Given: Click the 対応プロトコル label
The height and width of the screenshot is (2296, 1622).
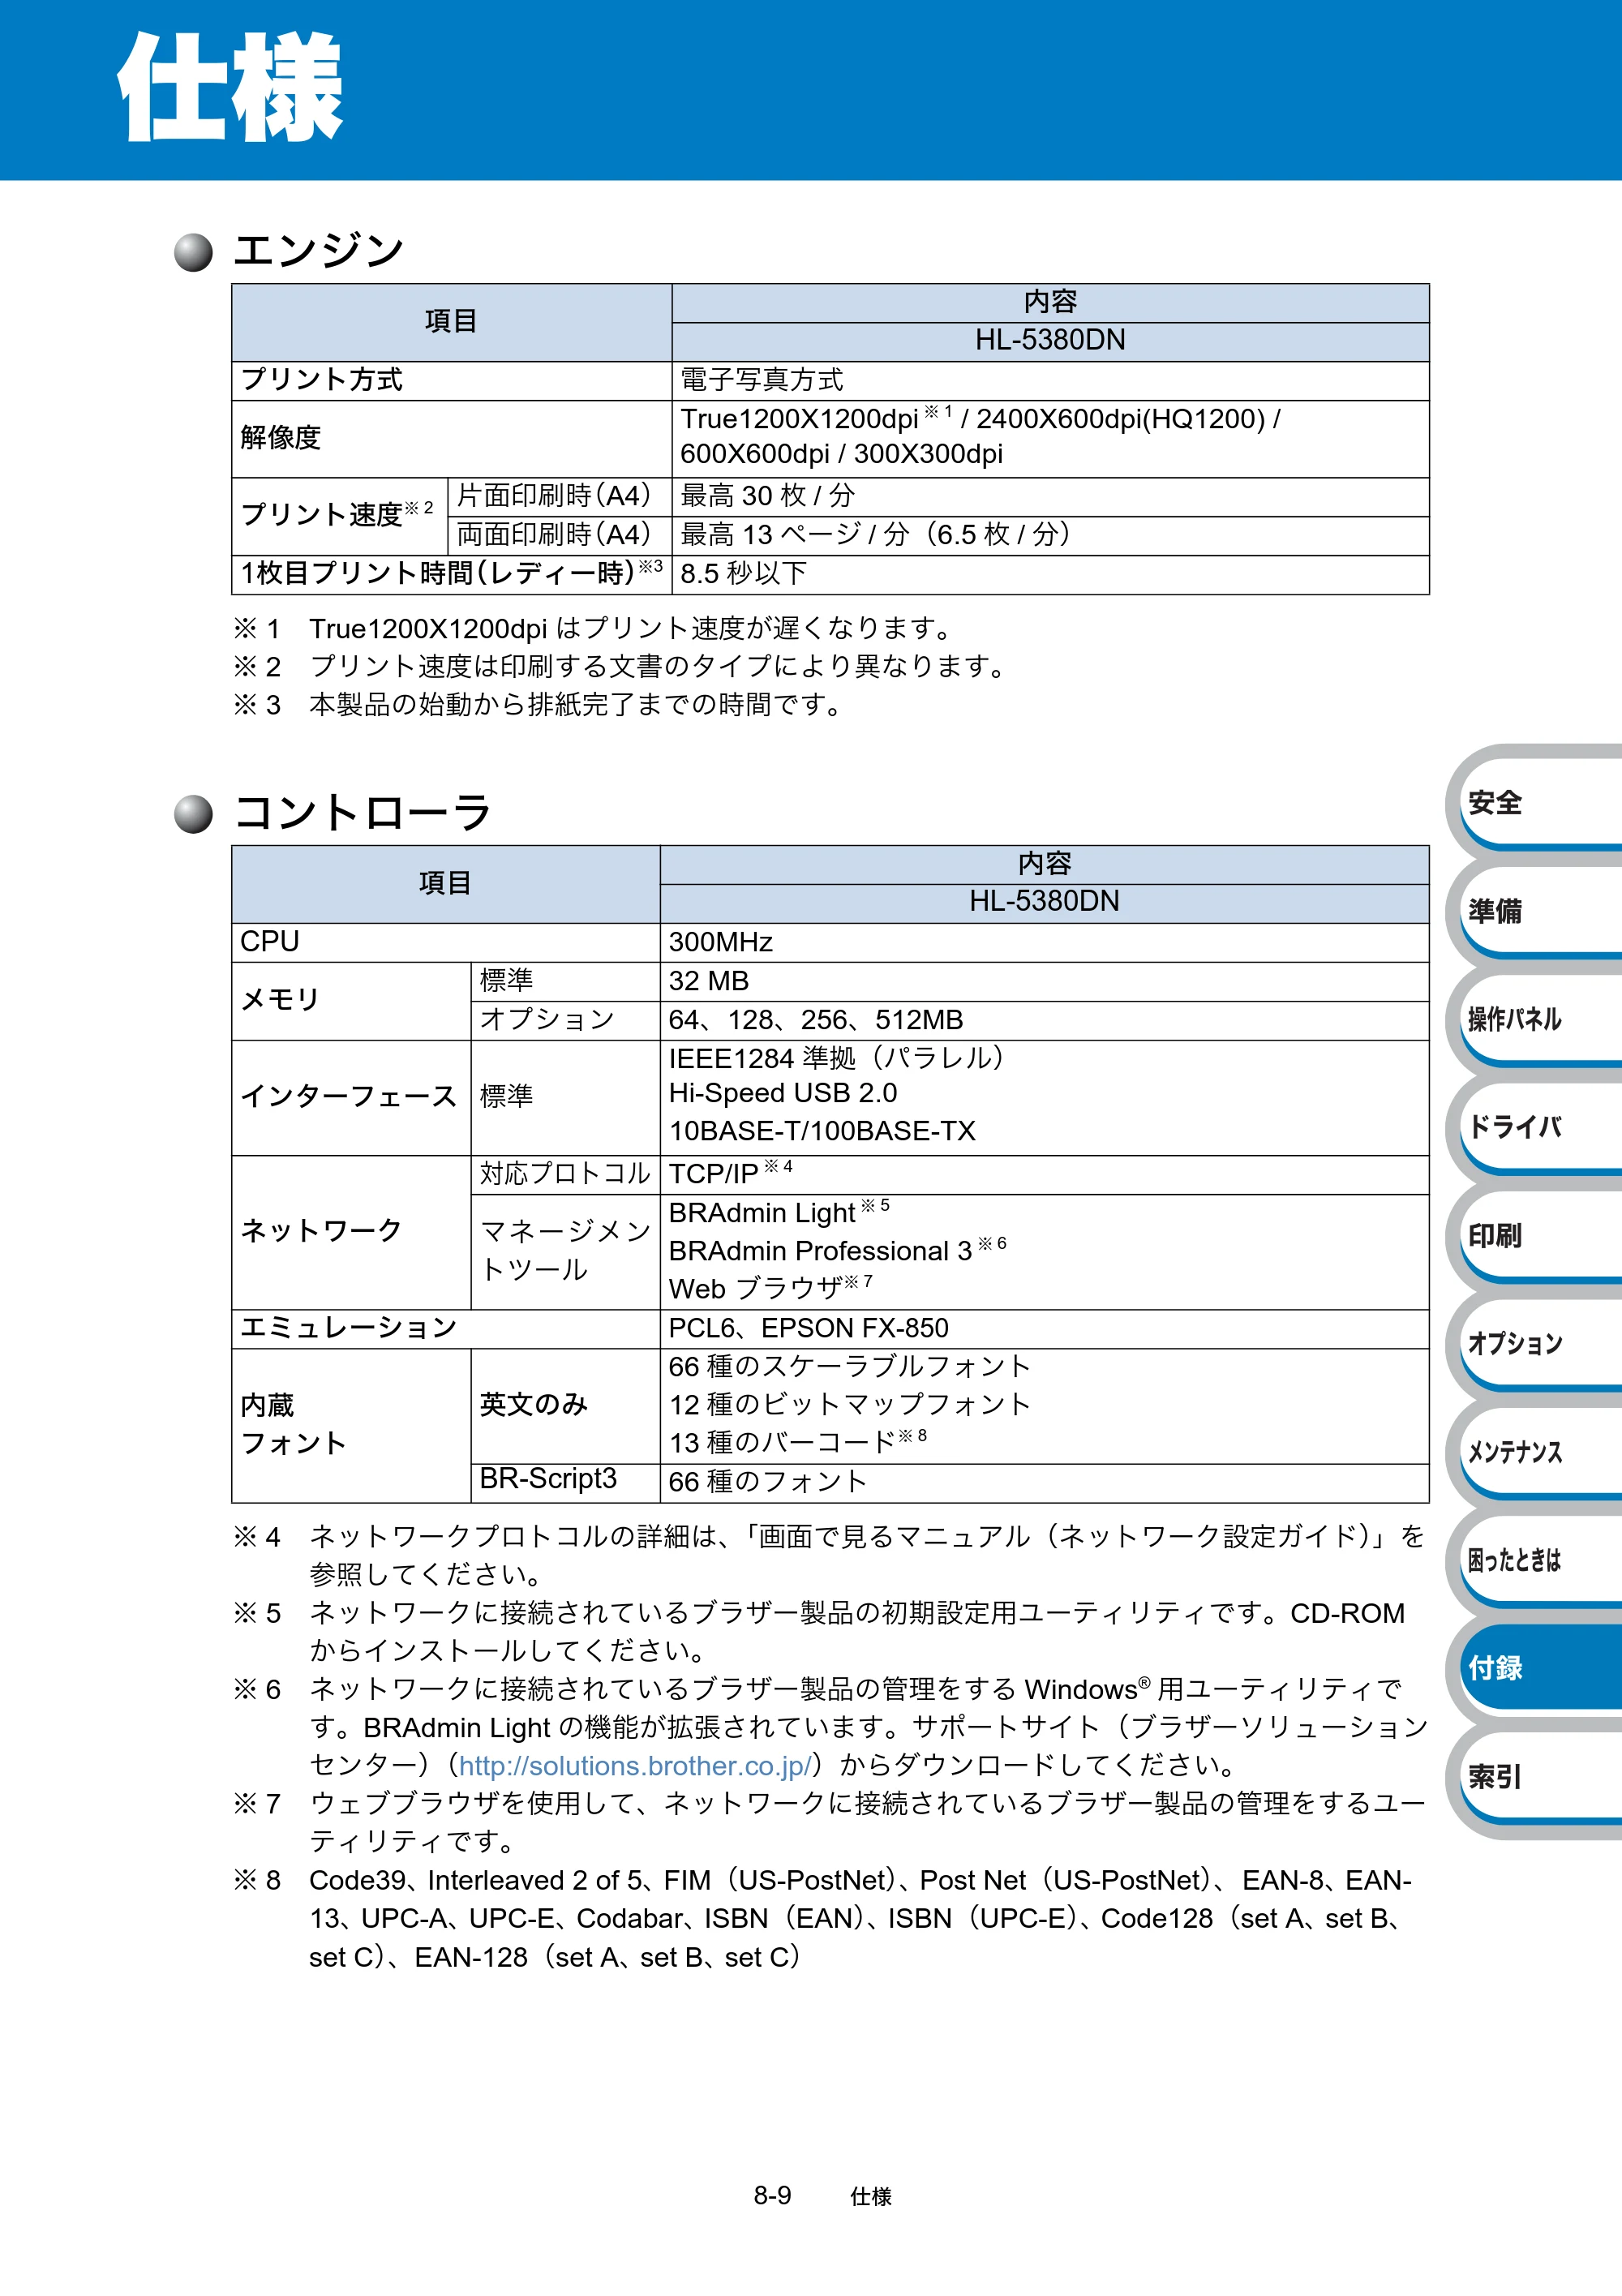Looking at the screenshot, I should point(565,1174).
